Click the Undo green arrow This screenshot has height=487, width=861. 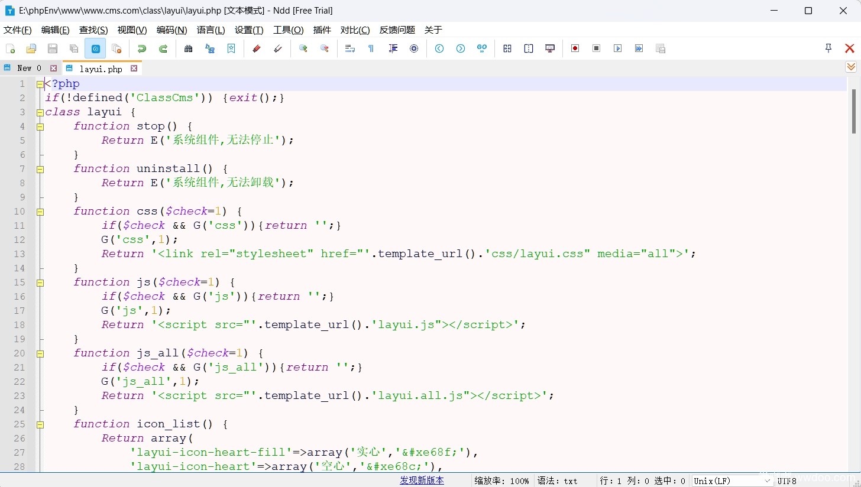[142, 48]
